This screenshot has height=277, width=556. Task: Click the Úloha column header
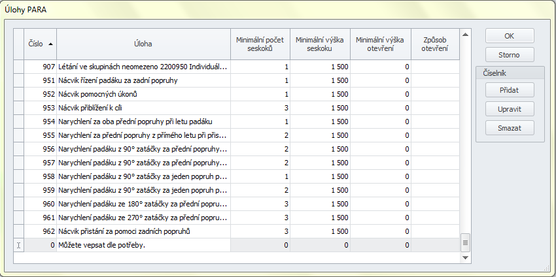click(x=143, y=44)
